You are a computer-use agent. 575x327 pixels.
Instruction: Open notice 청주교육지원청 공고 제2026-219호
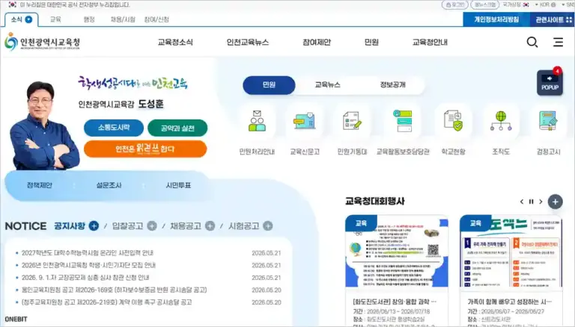tap(107, 302)
